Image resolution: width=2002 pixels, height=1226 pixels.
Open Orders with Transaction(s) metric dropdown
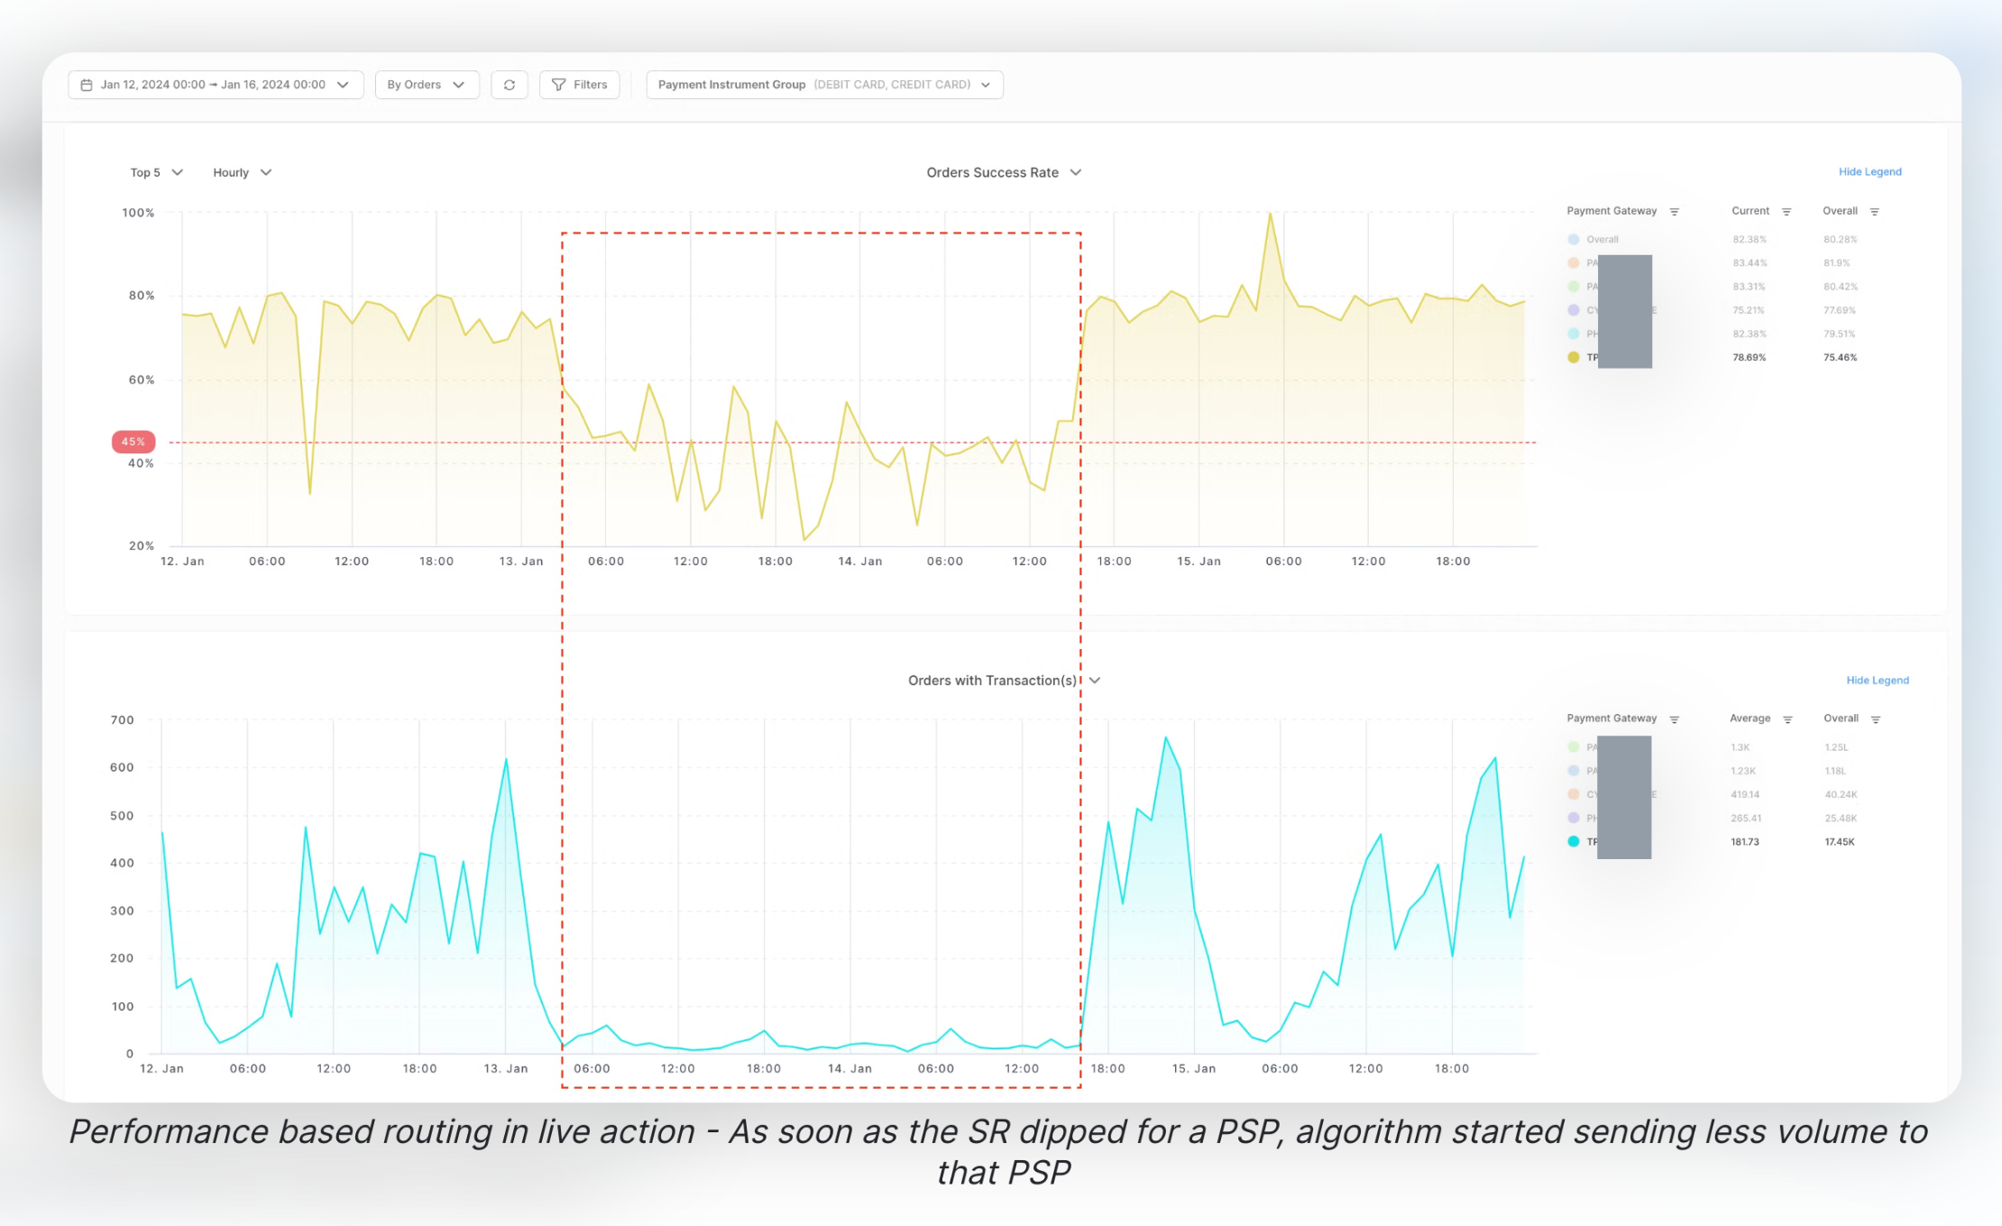(x=1004, y=681)
